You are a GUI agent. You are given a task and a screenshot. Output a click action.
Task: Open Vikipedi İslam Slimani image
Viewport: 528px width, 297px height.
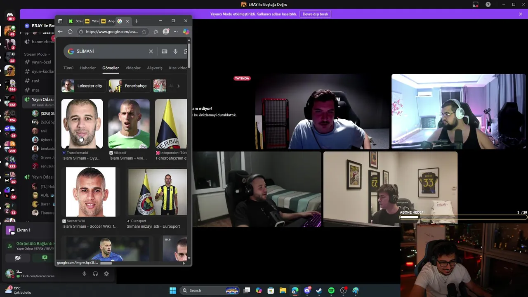129,124
